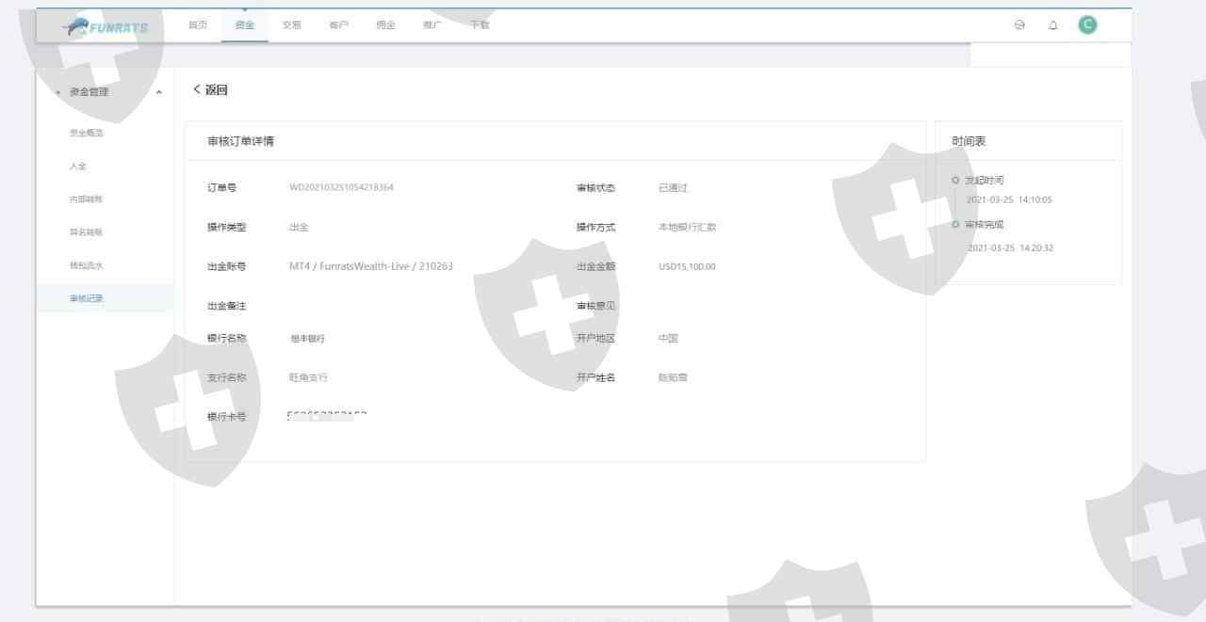Viewport: 1206px width, 622px height.
Task: Open the 首页 tab
Action: coord(198,25)
